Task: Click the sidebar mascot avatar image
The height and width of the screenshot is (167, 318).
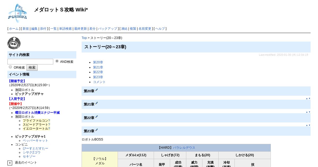Action: point(14,43)
